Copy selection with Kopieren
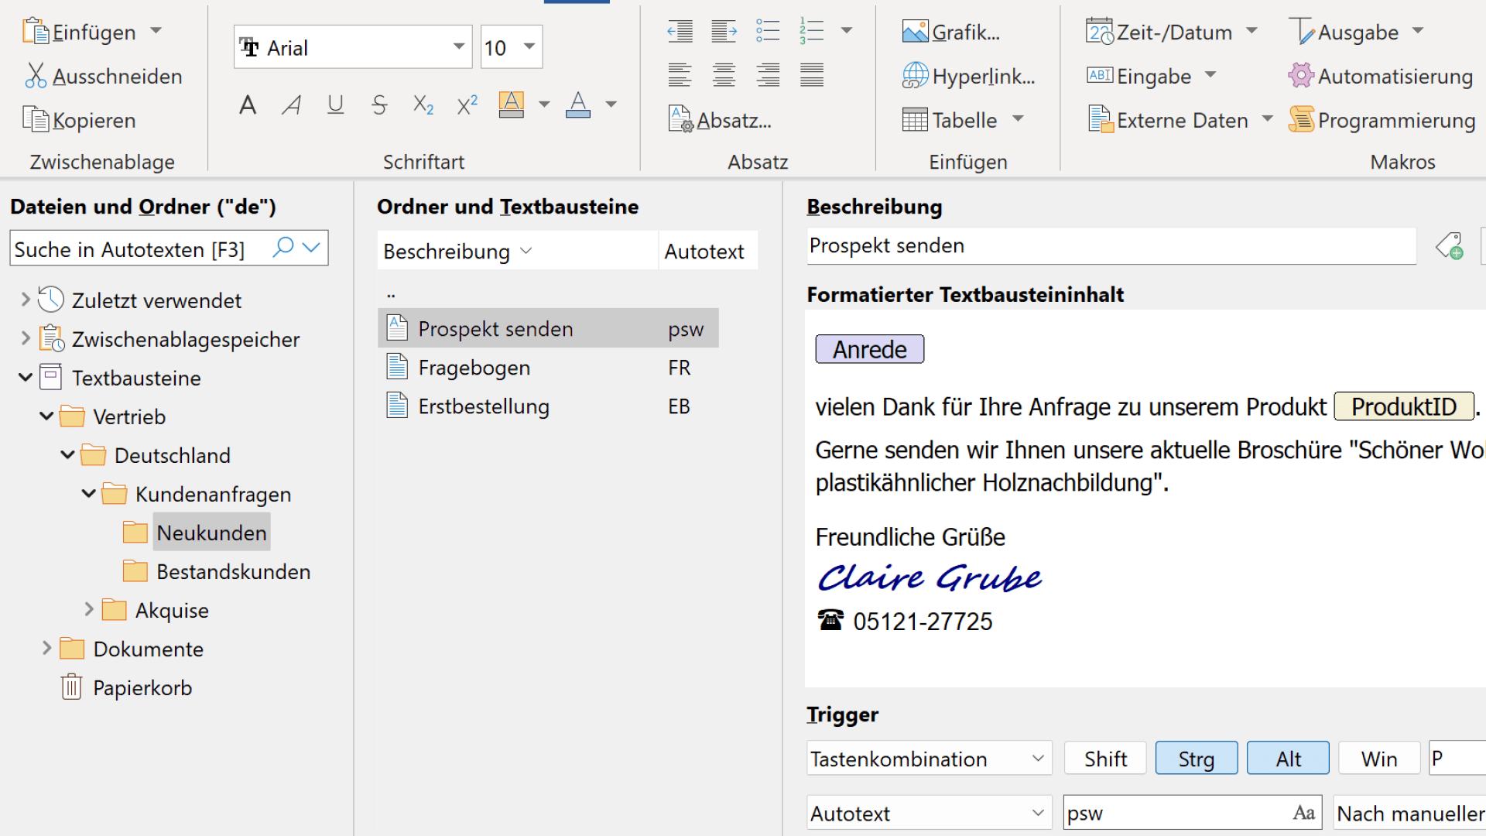 click(80, 120)
